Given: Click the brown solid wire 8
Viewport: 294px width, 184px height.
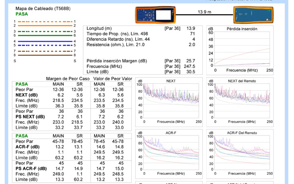Looking at the screenshot, I should pyautogui.click(x=45, y=55).
